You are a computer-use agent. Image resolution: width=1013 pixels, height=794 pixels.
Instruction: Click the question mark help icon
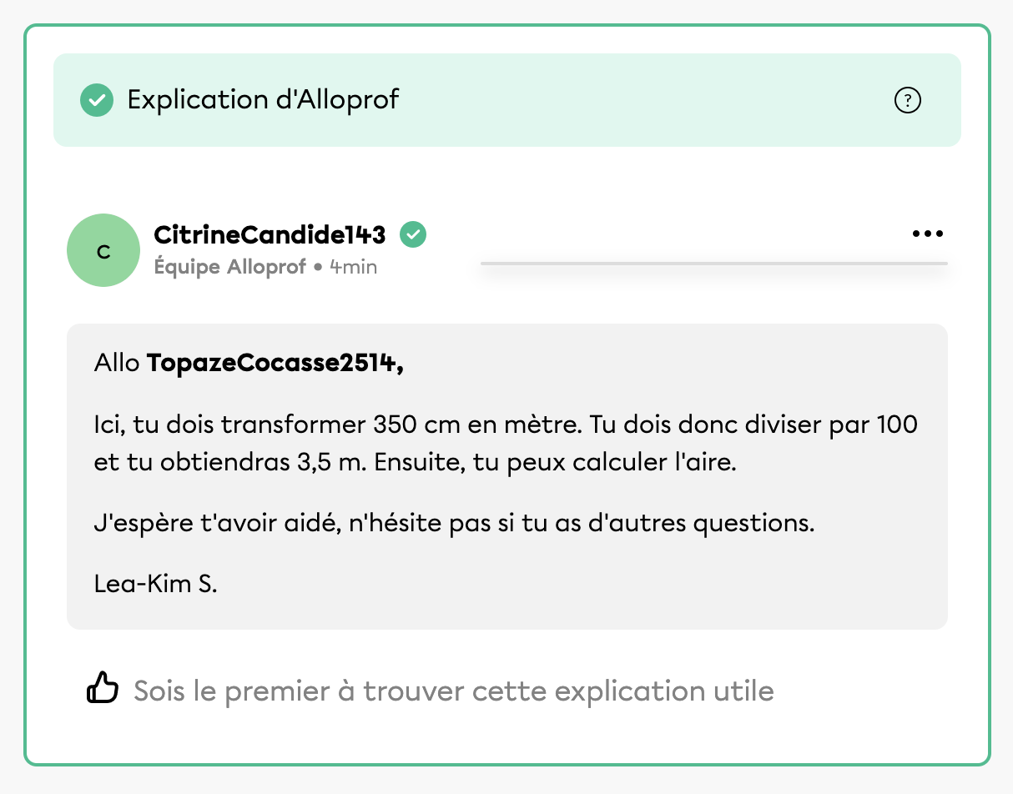coord(907,101)
